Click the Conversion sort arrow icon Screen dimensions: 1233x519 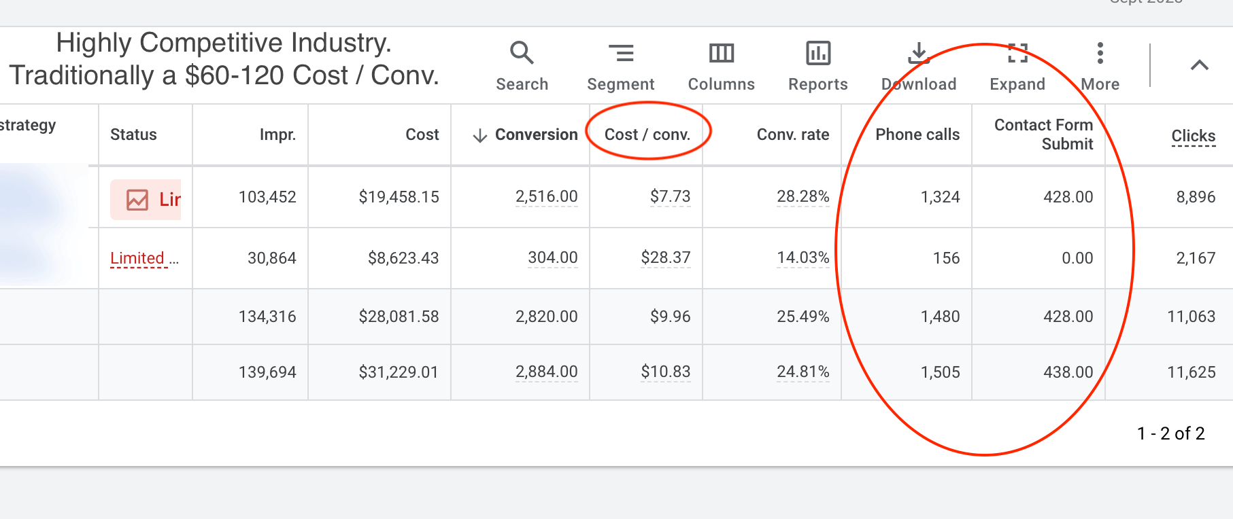click(480, 136)
